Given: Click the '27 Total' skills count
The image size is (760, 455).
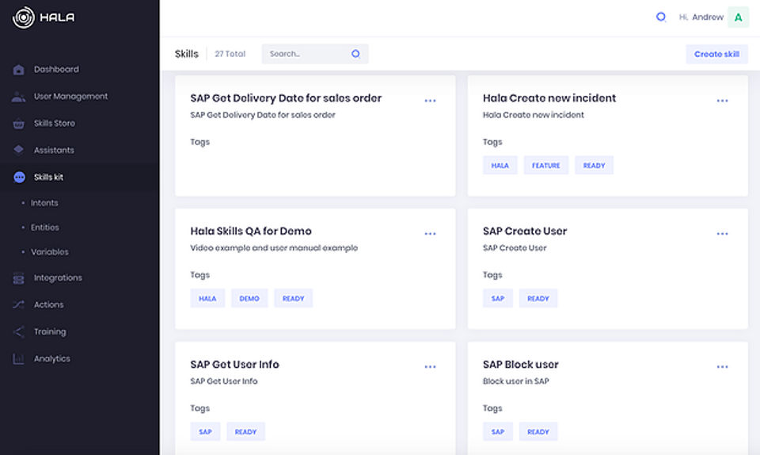Looking at the screenshot, I should tap(230, 54).
